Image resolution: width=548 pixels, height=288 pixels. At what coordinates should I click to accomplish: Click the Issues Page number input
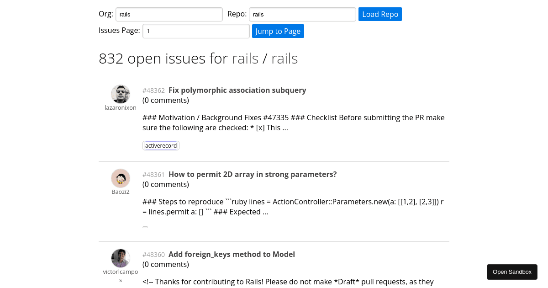pyautogui.click(x=196, y=31)
